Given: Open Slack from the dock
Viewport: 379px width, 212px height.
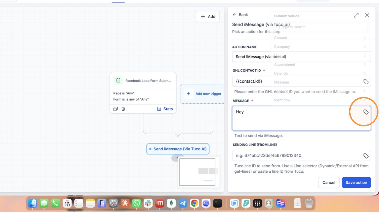Looking at the screenshot, I should 148,203.
